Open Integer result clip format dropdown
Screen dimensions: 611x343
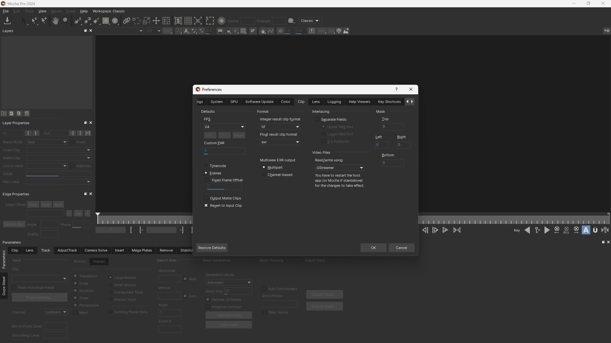coord(280,127)
